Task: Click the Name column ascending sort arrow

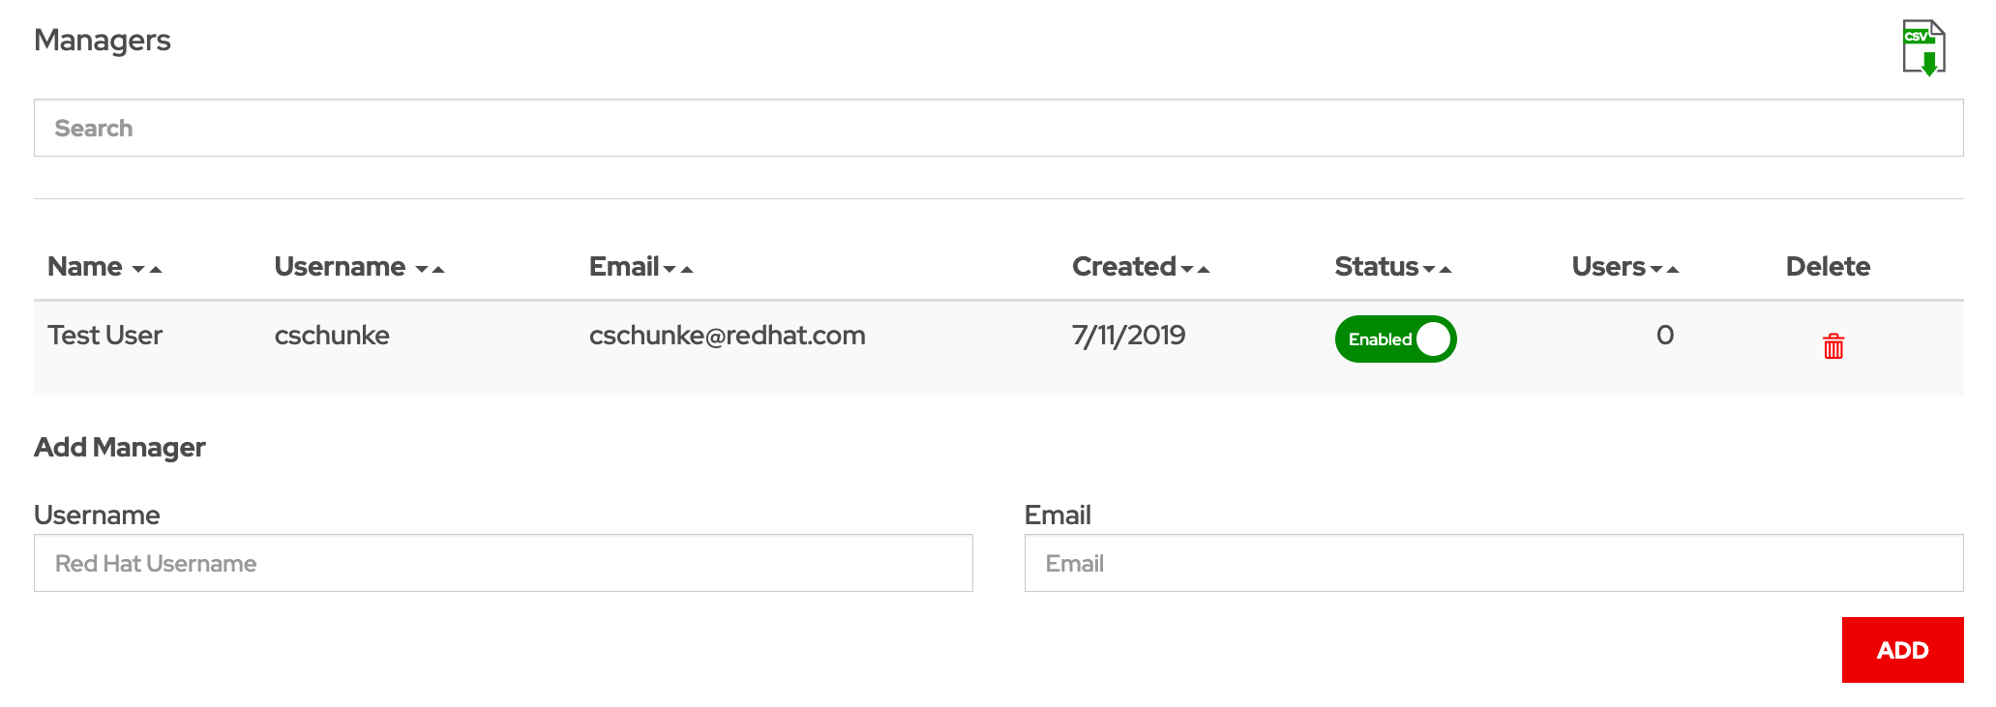Action: 156,270
